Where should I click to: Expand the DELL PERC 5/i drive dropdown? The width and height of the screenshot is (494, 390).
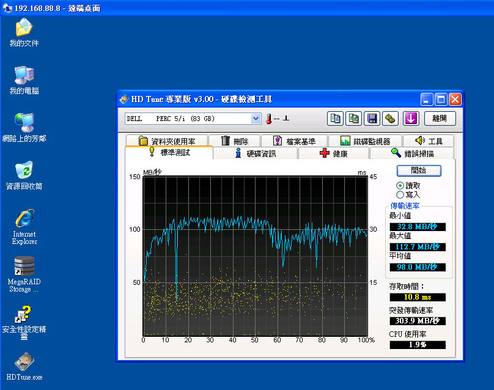pos(256,119)
